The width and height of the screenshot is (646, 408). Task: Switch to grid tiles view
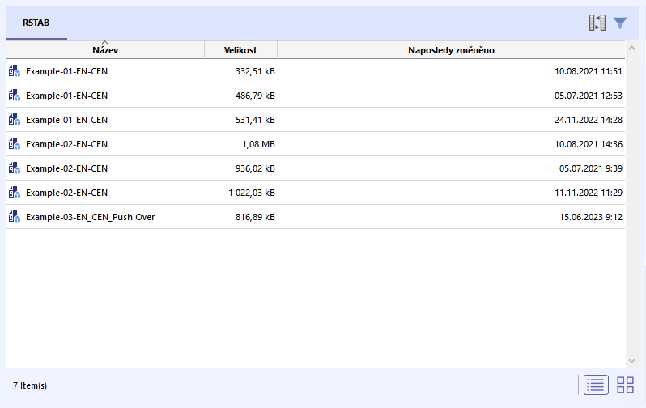[x=625, y=385]
